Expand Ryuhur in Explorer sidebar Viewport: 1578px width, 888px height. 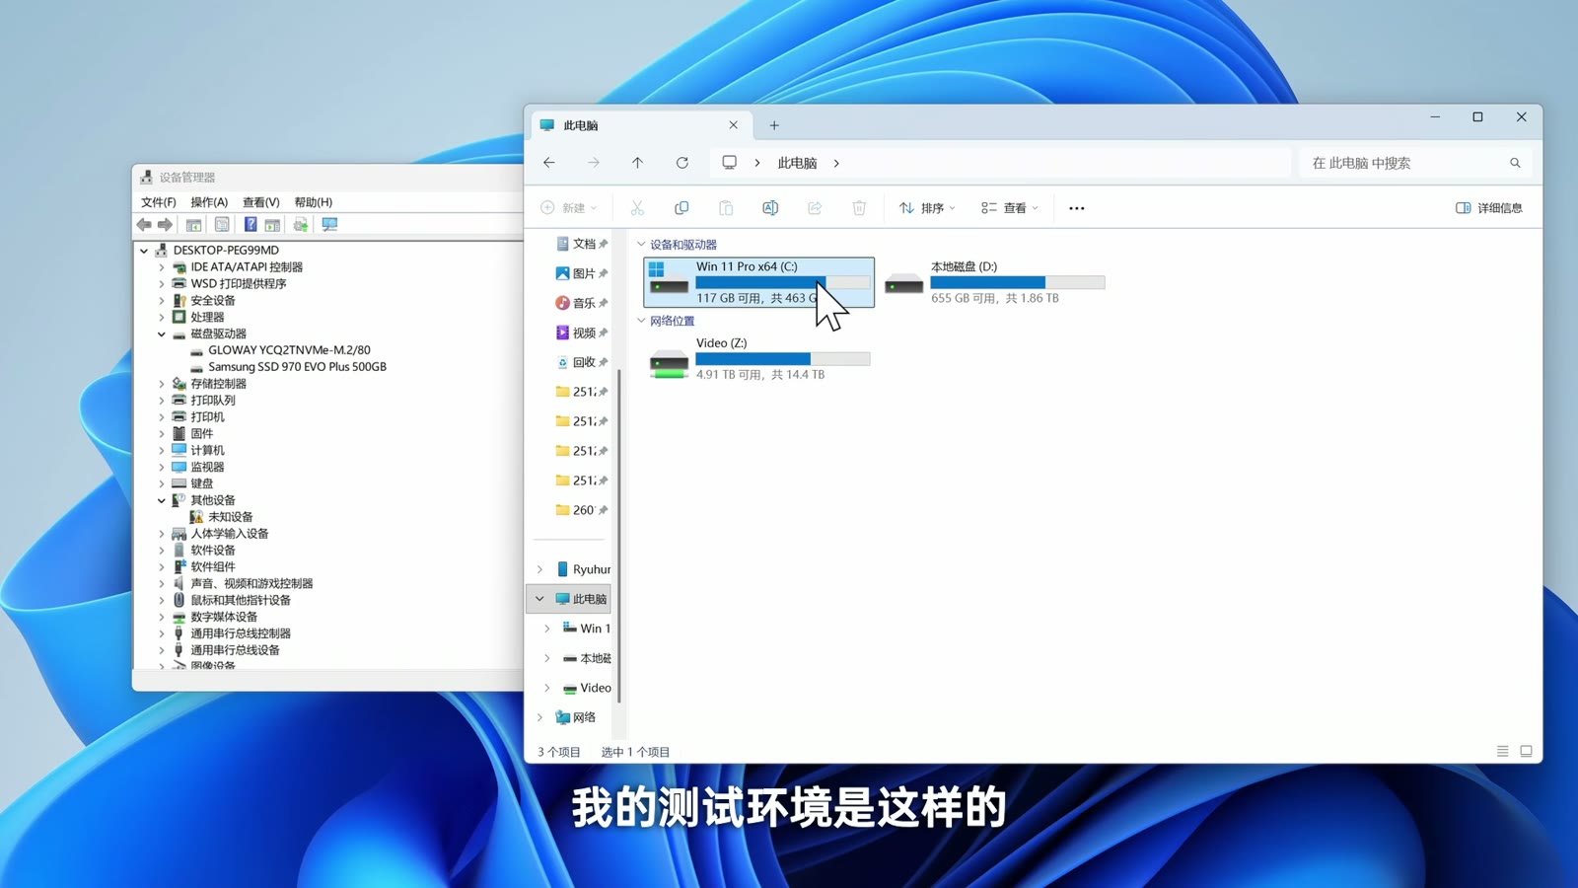coord(539,569)
